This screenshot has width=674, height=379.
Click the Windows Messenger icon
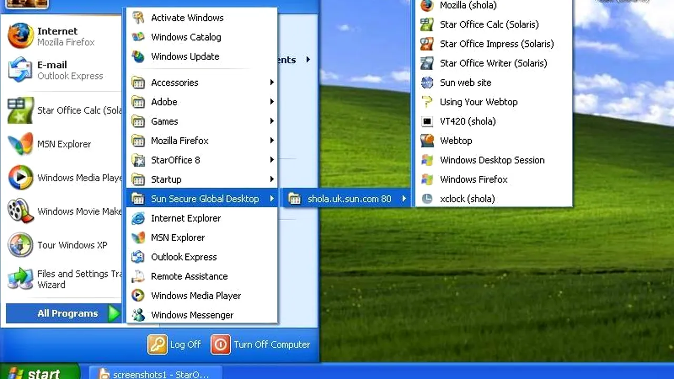pyautogui.click(x=138, y=315)
